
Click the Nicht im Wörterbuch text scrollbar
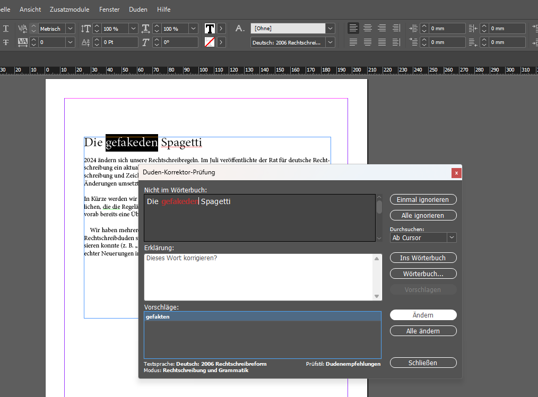tap(379, 218)
